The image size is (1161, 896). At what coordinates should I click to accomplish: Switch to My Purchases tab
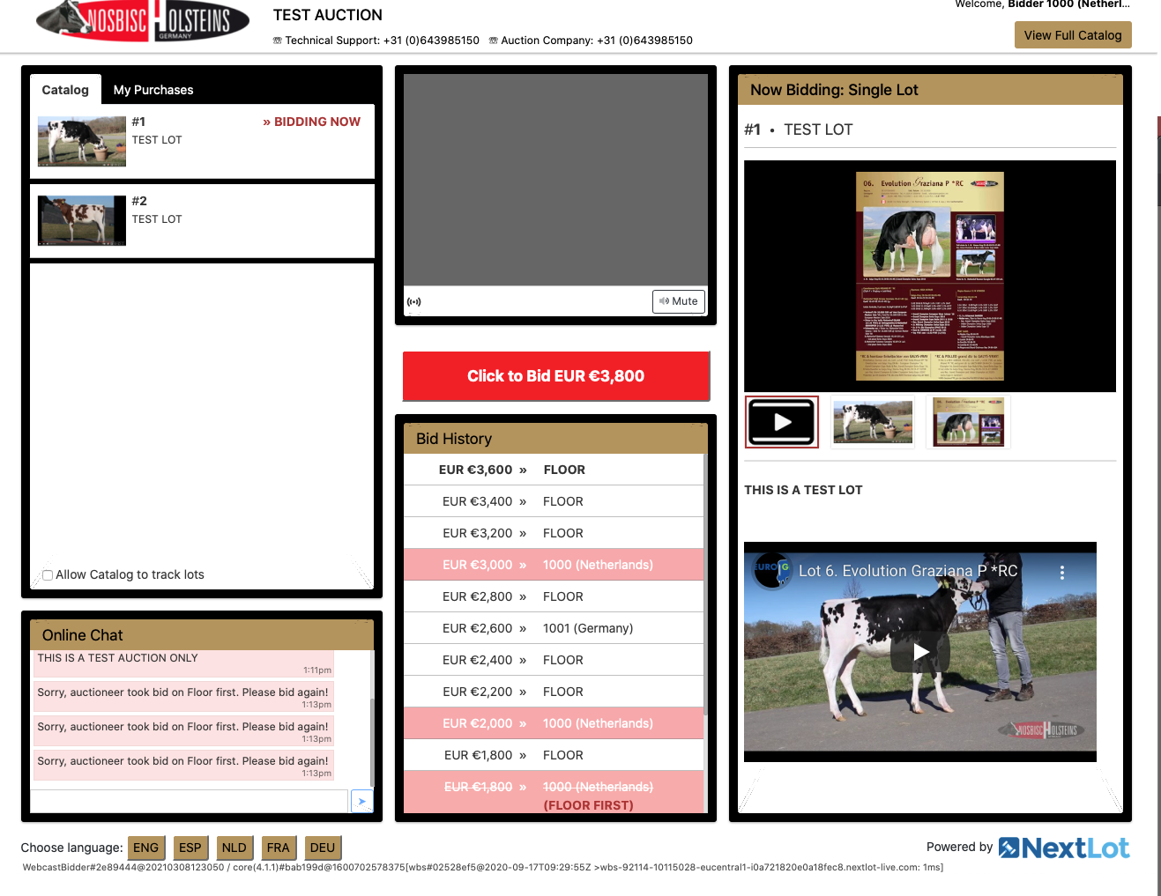click(153, 90)
